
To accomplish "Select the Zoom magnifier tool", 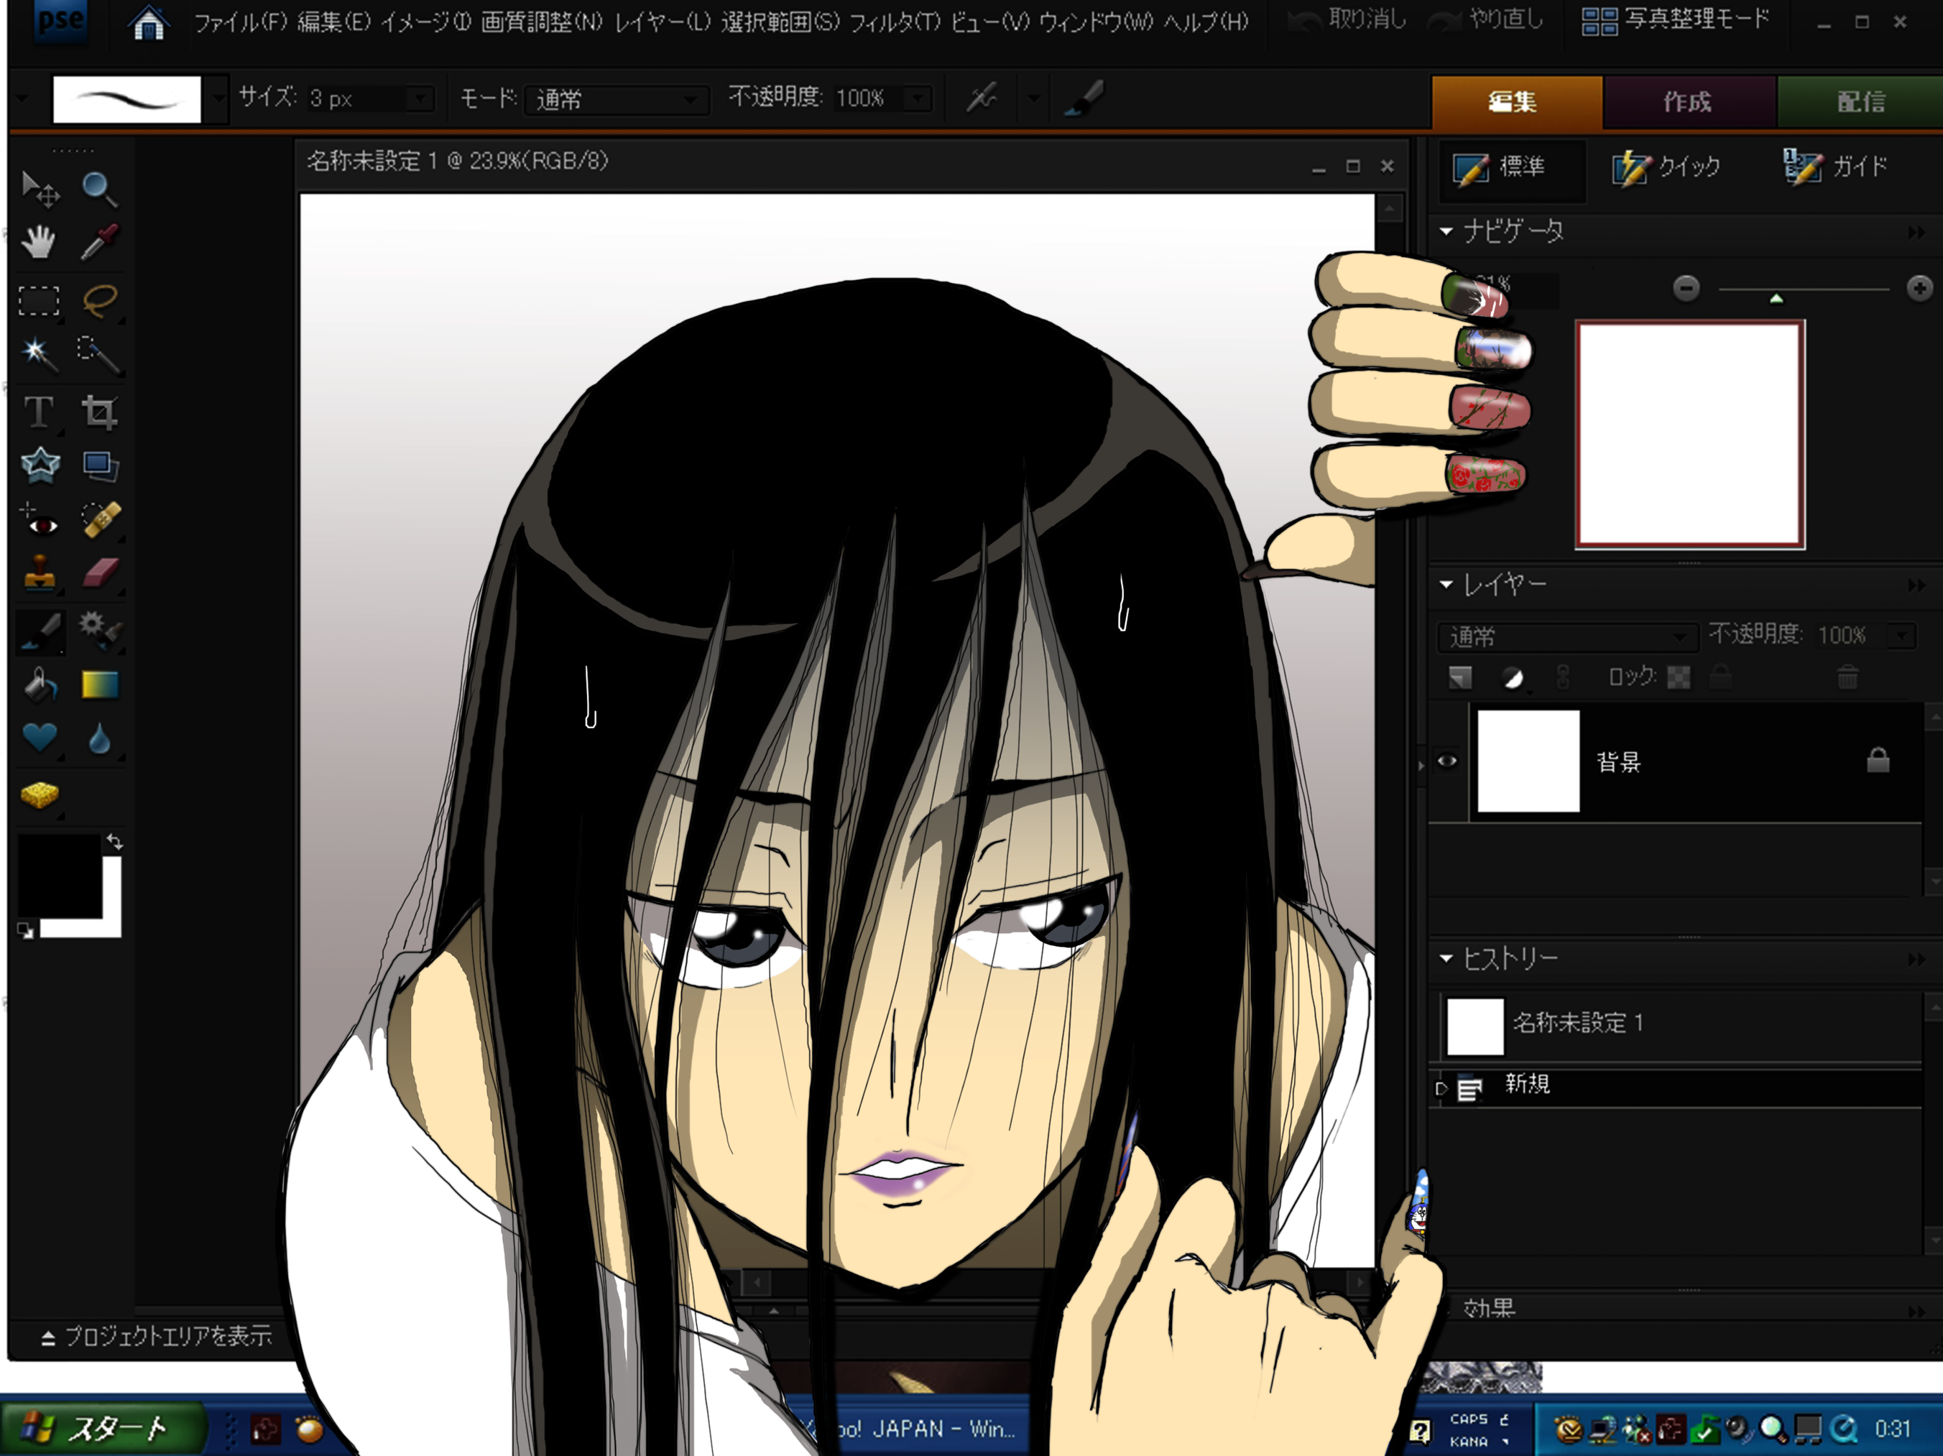I will point(98,188).
